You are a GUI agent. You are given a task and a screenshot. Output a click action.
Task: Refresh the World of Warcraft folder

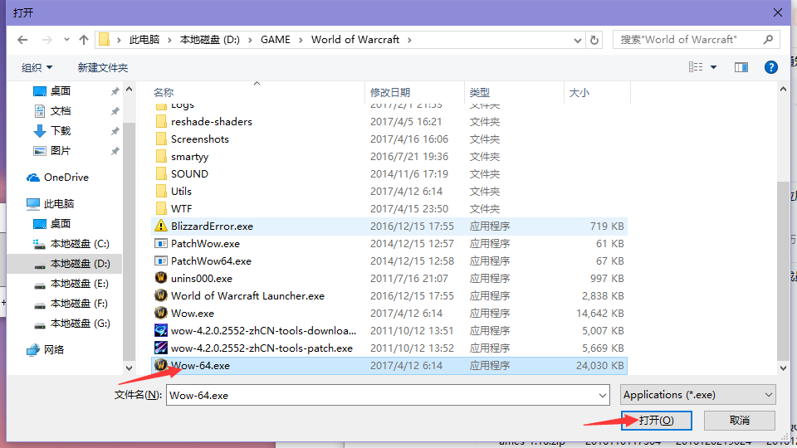[594, 40]
